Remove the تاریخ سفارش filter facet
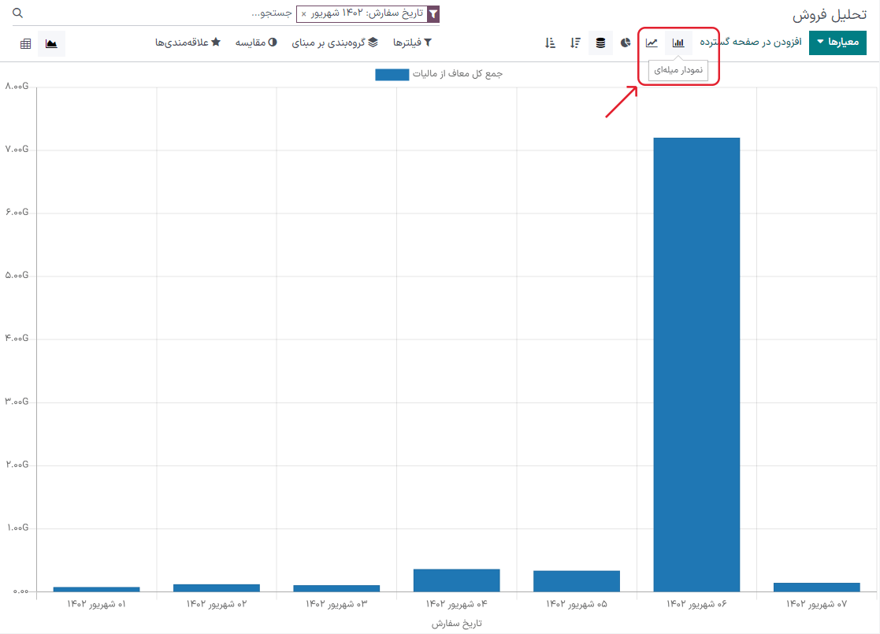 [x=304, y=14]
